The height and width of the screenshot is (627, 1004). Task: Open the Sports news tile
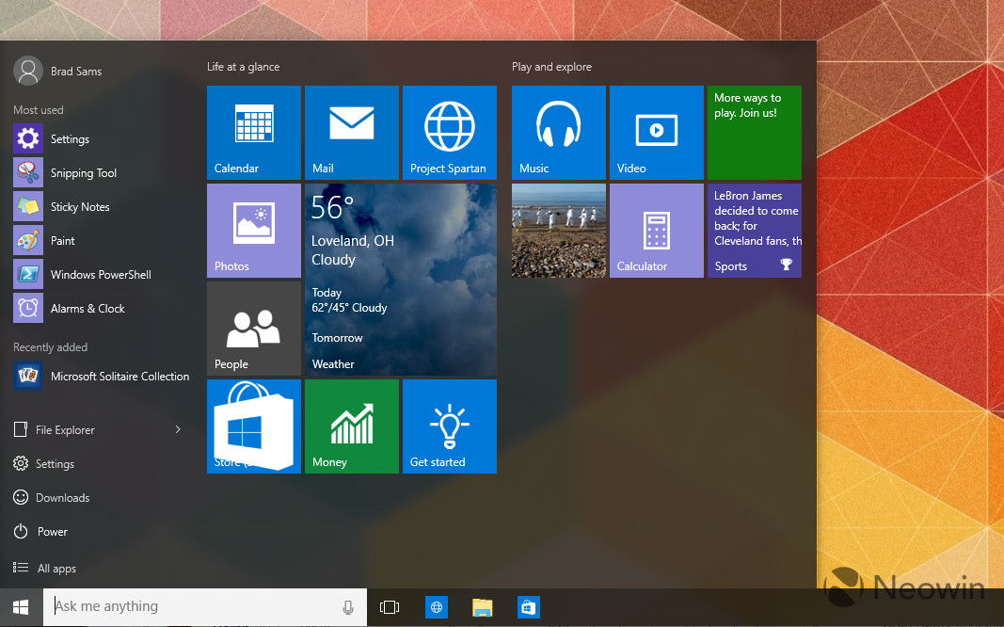point(755,231)
